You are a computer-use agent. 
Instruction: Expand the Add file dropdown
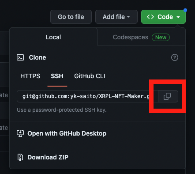pyautogui.click(x=116, y=17)
